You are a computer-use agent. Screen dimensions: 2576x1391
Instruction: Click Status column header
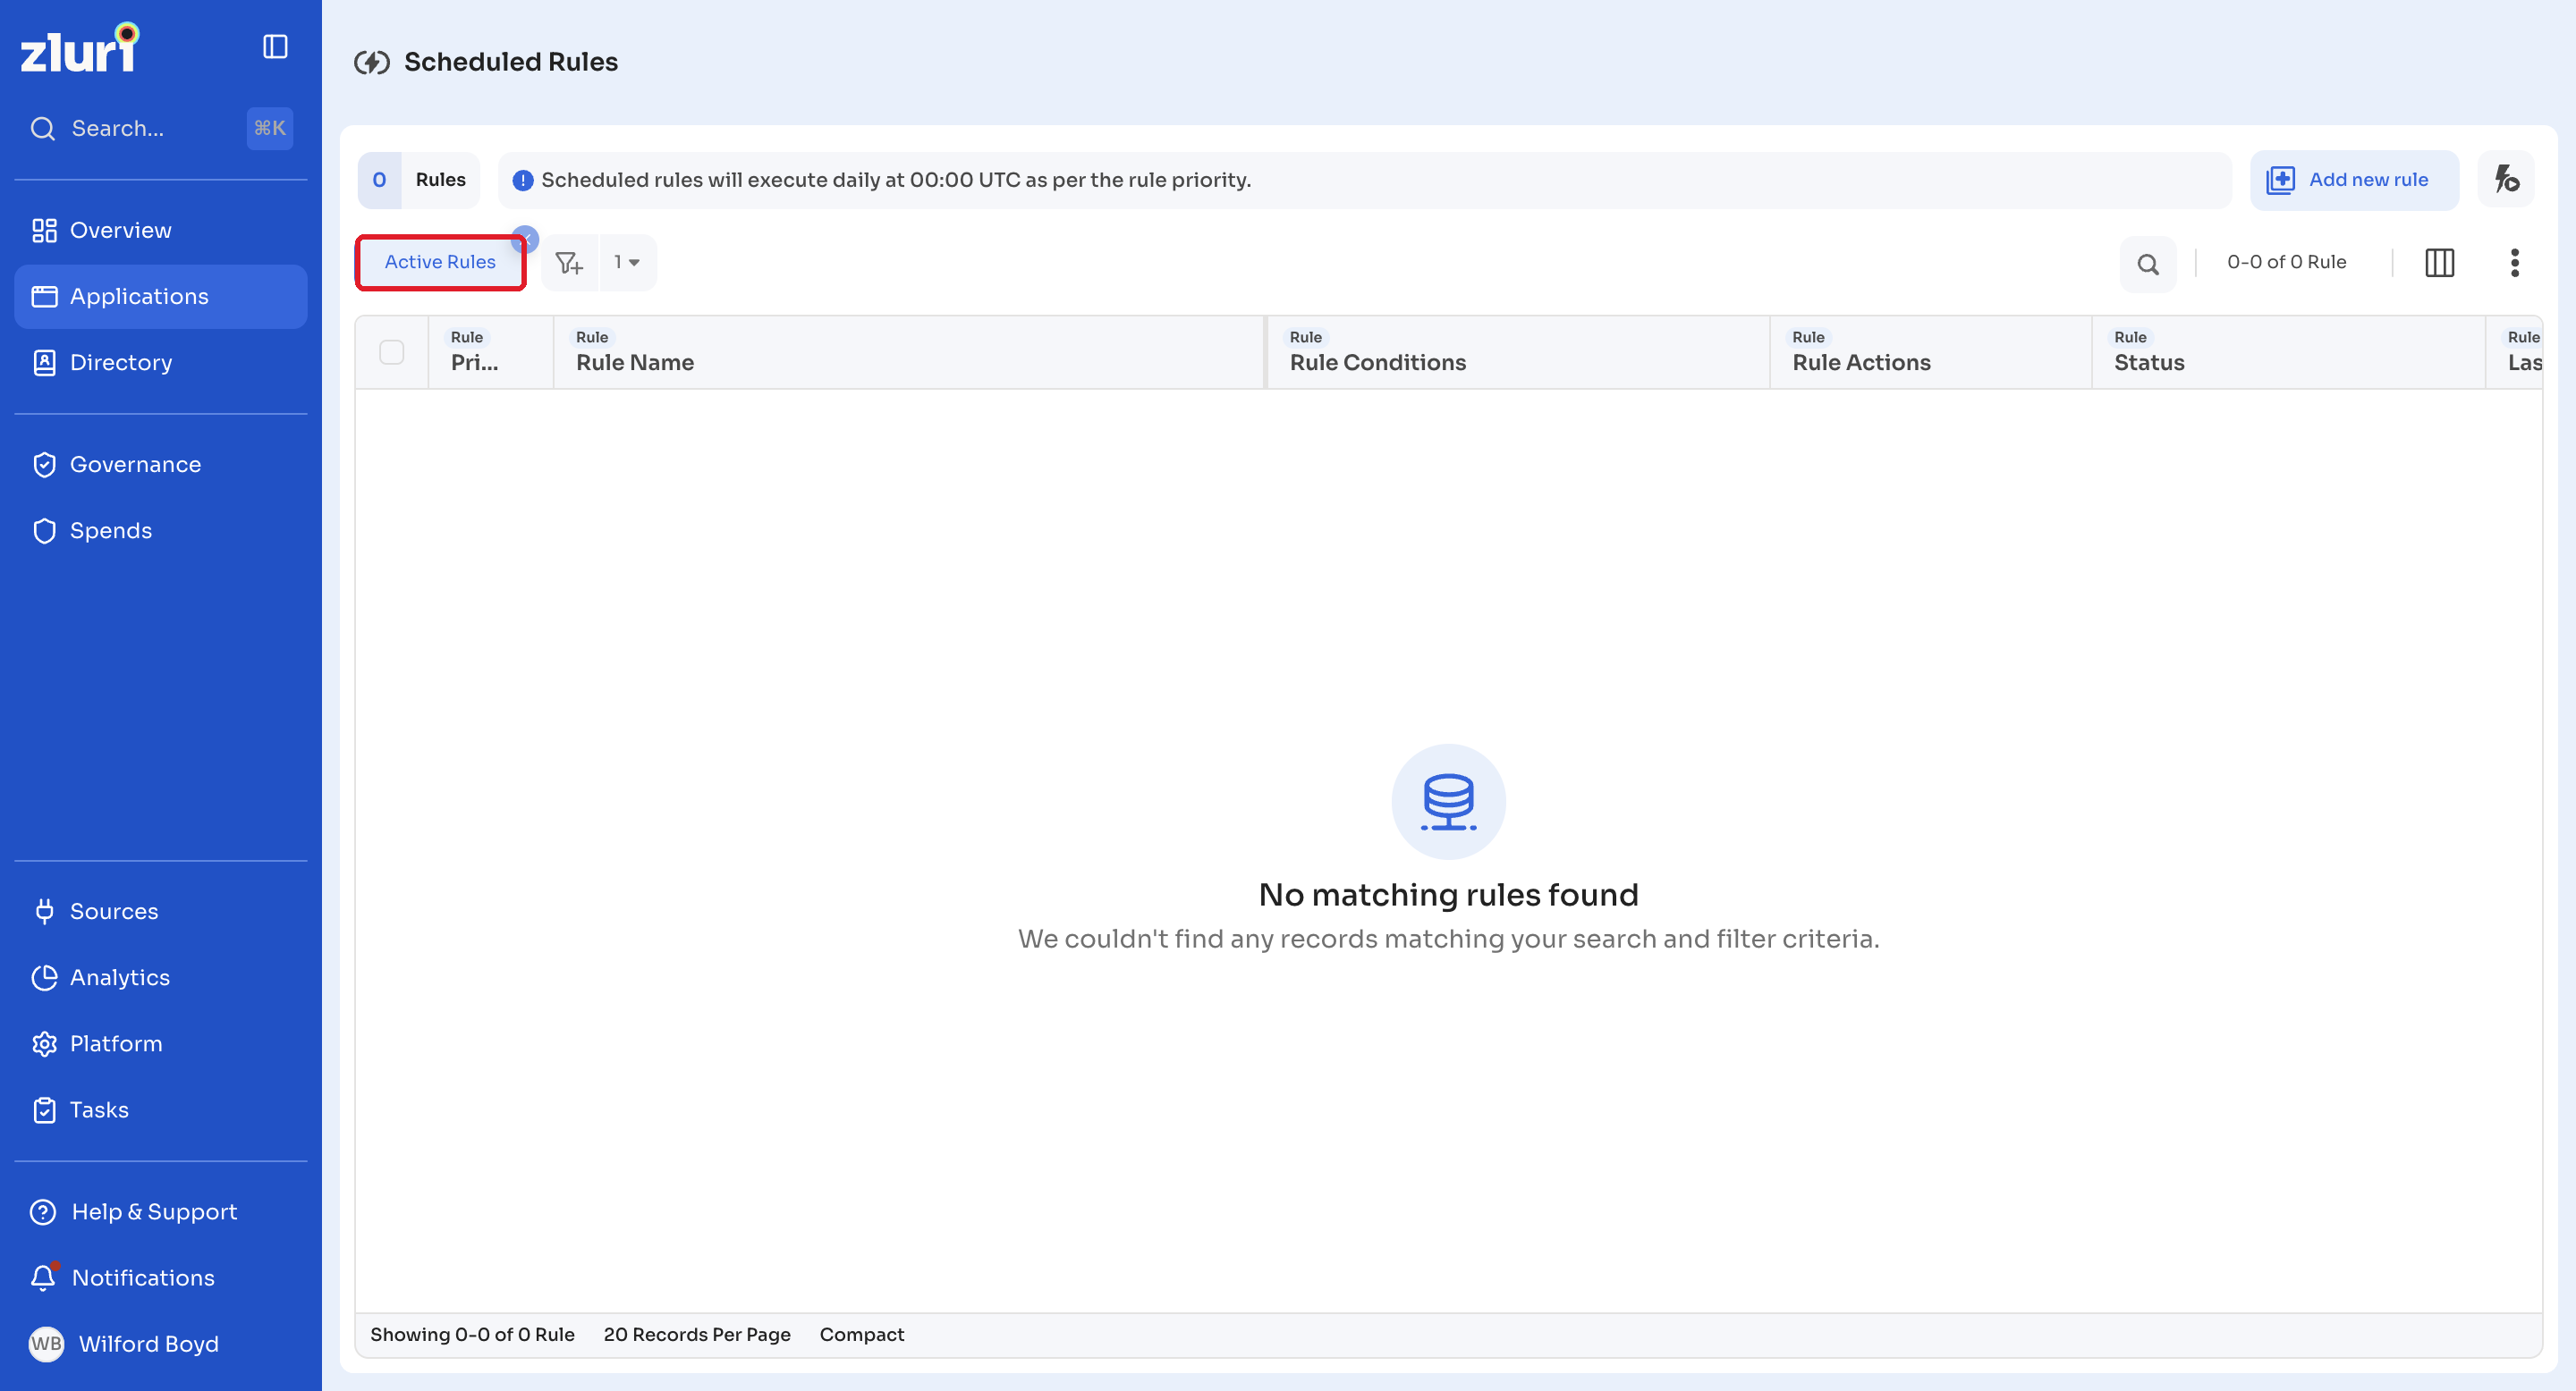pyautogui.click(x=2288, y=351)
